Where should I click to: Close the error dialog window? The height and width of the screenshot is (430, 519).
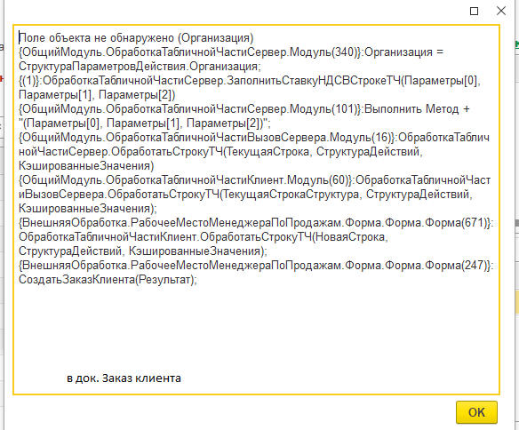point(501,11)
